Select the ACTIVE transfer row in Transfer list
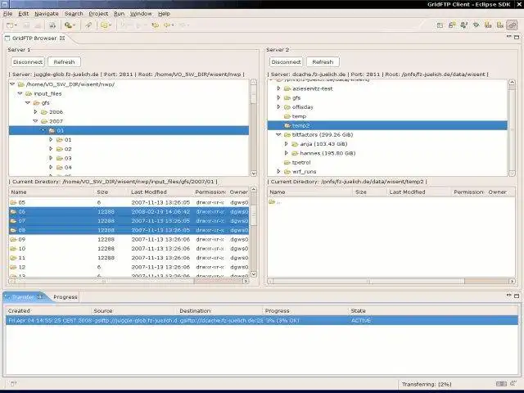Image resolution: width=524 pixels, height=393 pixels. [x=262, y=320]
